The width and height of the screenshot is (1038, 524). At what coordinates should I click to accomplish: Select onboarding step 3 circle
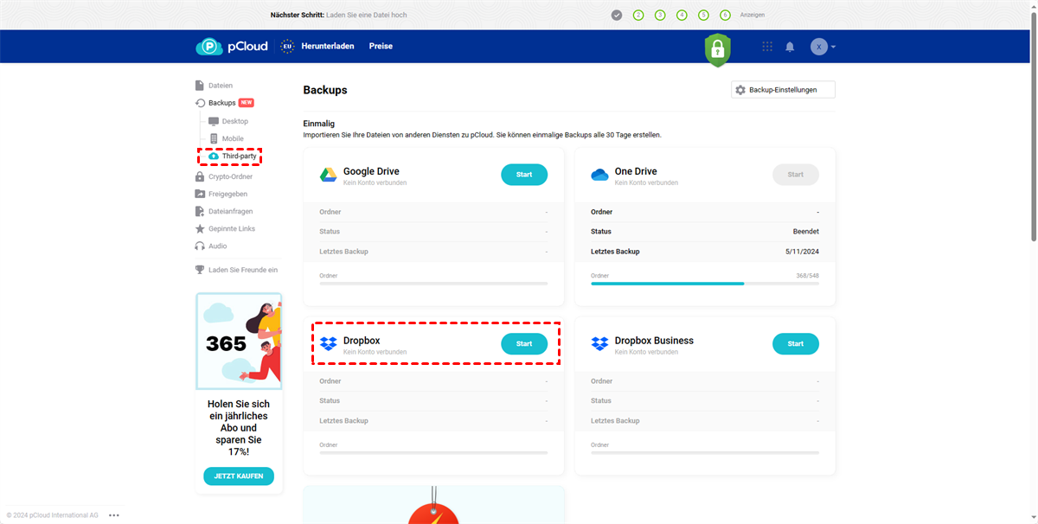coord(660,15)
